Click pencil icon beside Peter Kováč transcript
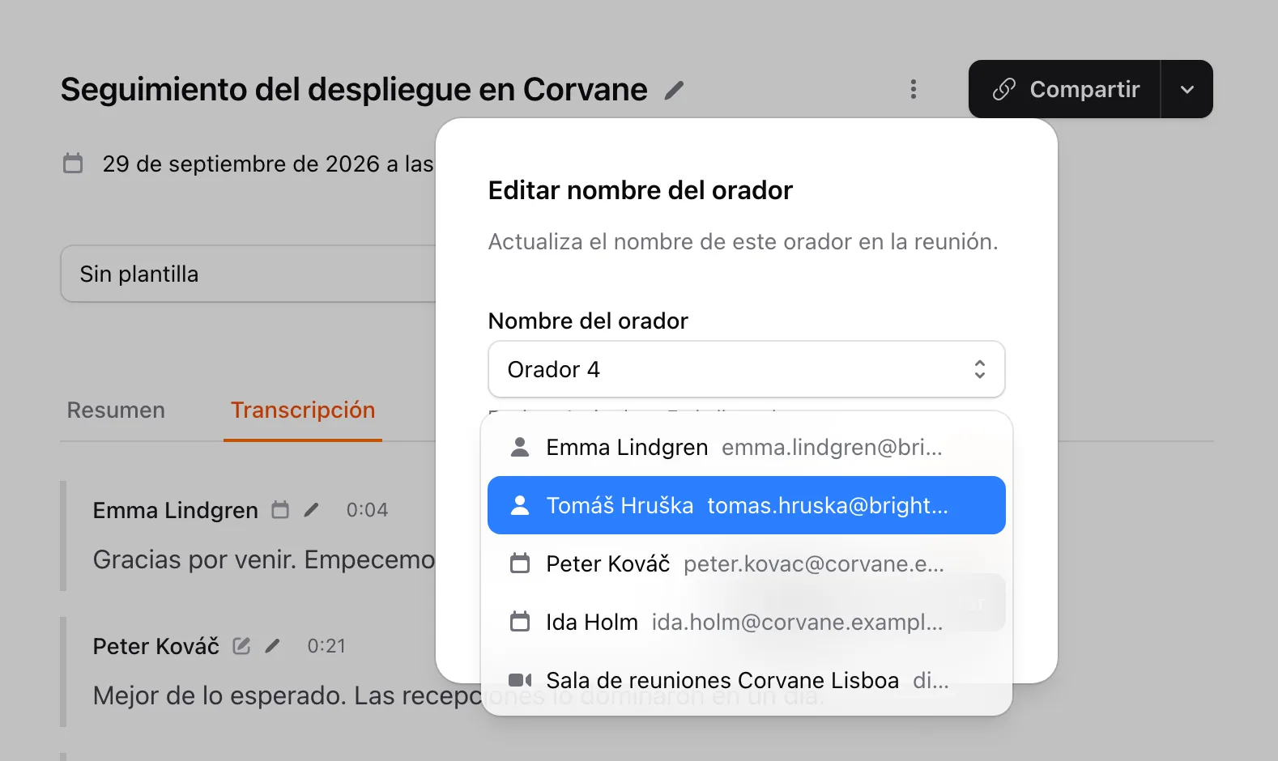The height and width of the screenshot is (761, 1278). (x=272, y=646)
